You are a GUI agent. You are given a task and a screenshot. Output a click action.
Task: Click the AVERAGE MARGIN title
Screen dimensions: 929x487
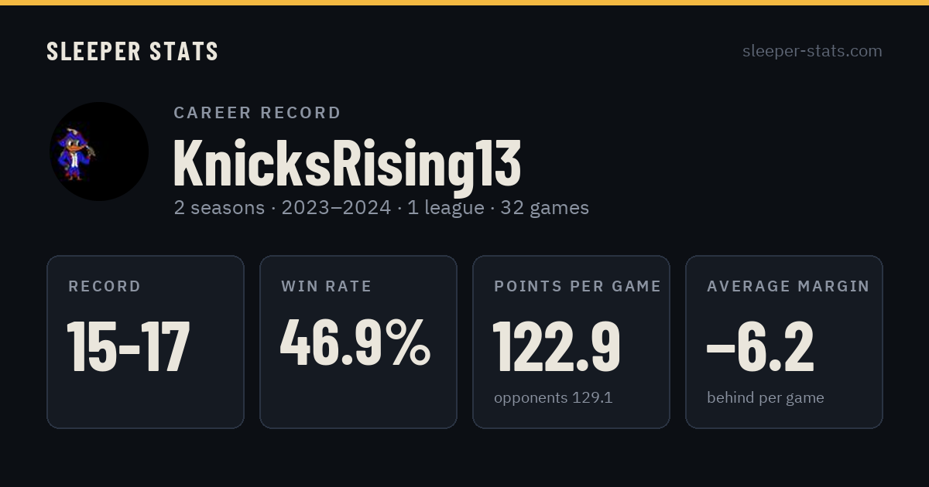click(x=788, y=287)
